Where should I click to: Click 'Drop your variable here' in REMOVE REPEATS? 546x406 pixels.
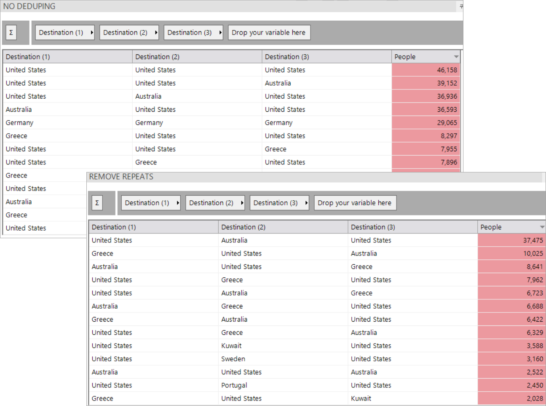[355, 203]
